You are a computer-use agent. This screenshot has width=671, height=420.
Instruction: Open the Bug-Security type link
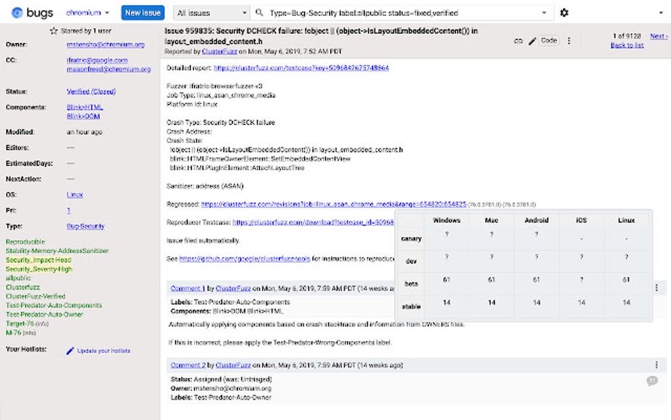click(x=86, y=226)
